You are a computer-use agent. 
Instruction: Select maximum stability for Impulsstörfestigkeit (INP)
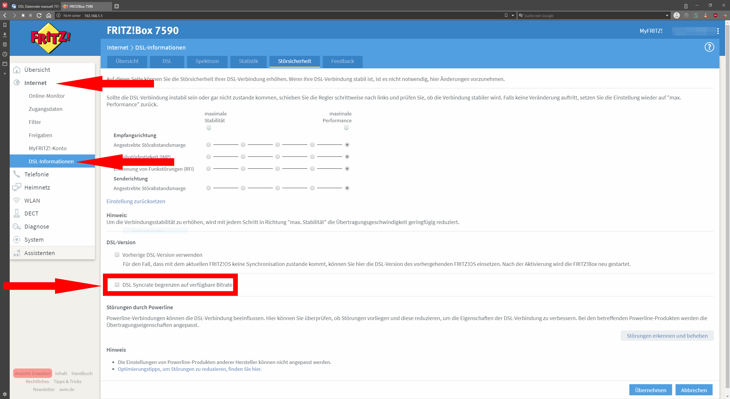coord(208,157)
